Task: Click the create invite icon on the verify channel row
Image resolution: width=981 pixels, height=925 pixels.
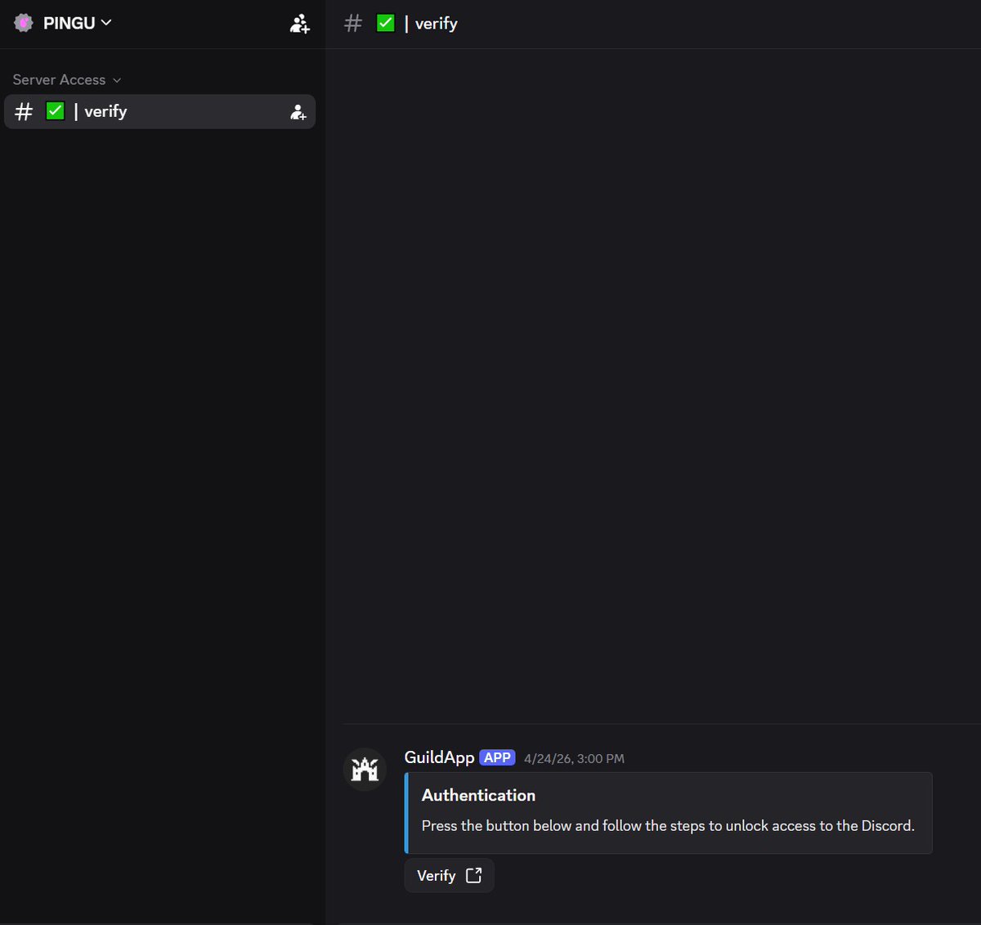Action: pos(298,112)
